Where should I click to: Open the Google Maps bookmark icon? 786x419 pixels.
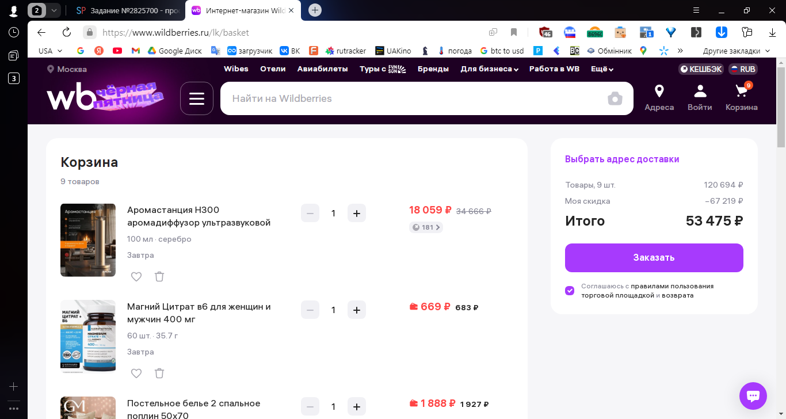pyautogui.click(x=643, y=51)
